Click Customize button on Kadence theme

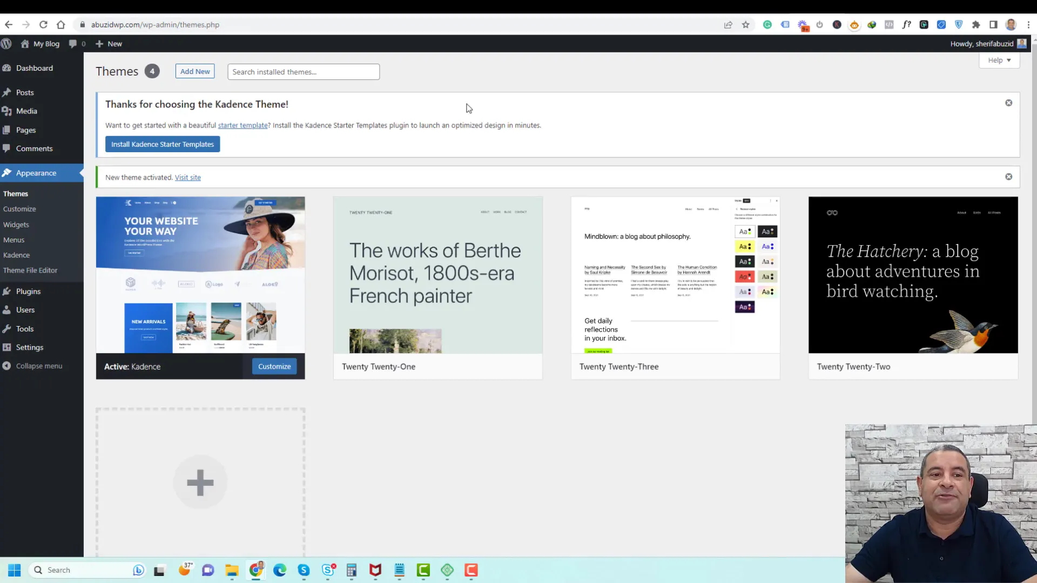274,367
